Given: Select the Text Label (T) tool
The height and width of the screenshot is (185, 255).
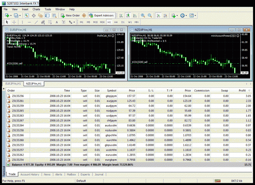Looking at the screenshot, I should coord(64,22).
